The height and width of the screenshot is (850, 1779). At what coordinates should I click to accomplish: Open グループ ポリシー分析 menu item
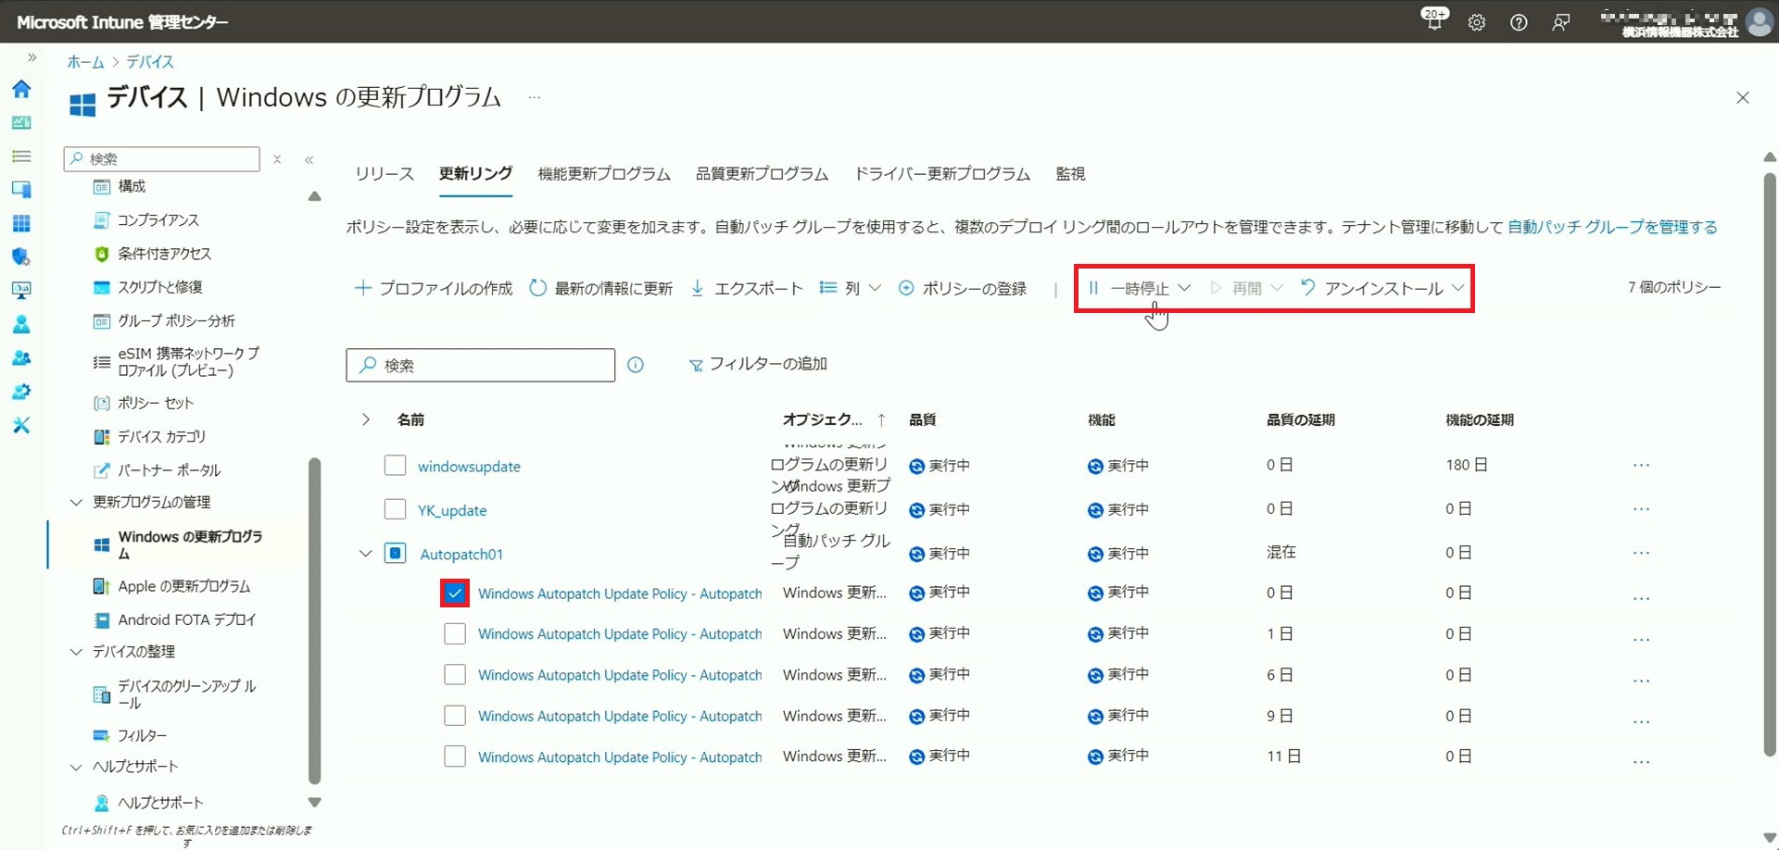(x=176, y=321)
